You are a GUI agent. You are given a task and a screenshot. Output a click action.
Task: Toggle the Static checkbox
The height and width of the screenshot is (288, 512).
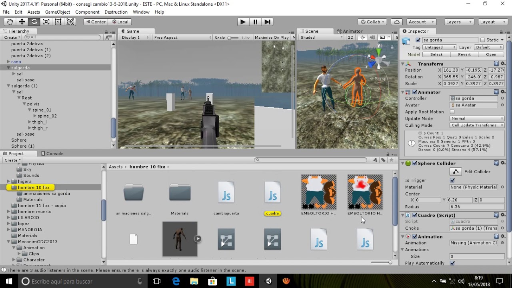[483, 40]
